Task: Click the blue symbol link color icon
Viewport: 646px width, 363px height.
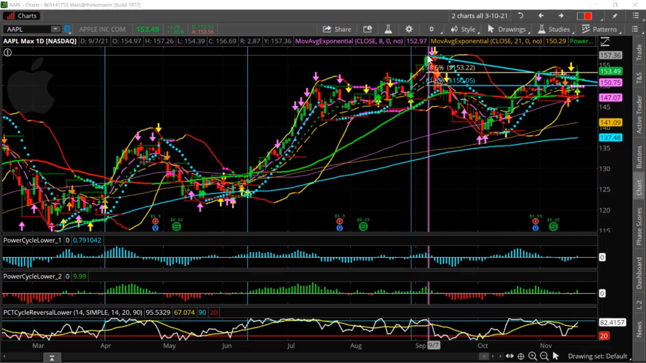Action: 67,29
